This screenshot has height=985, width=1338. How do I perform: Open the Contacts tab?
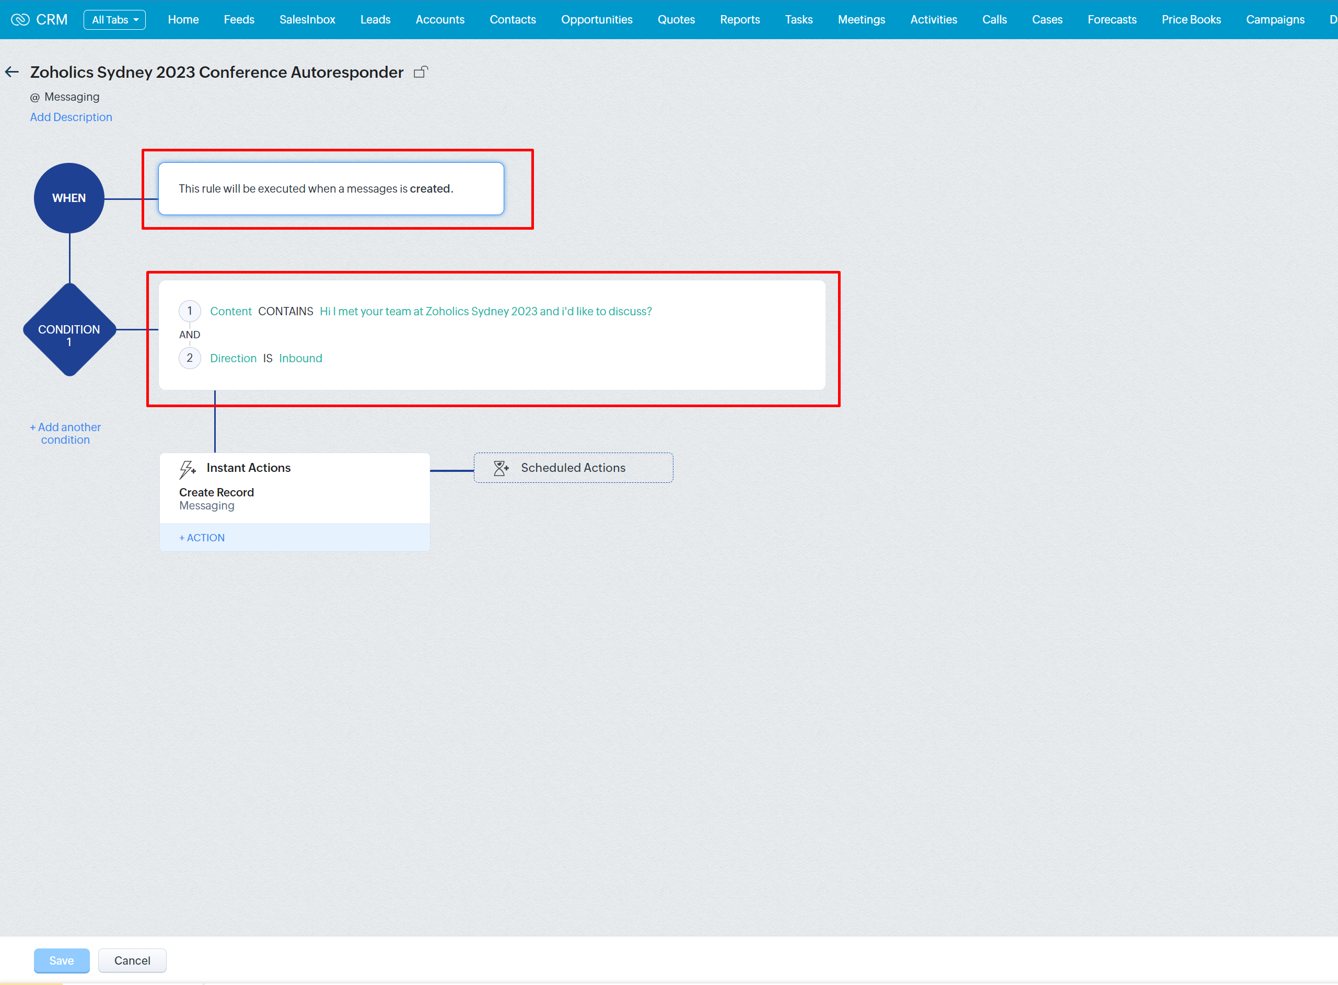point(513,20)
